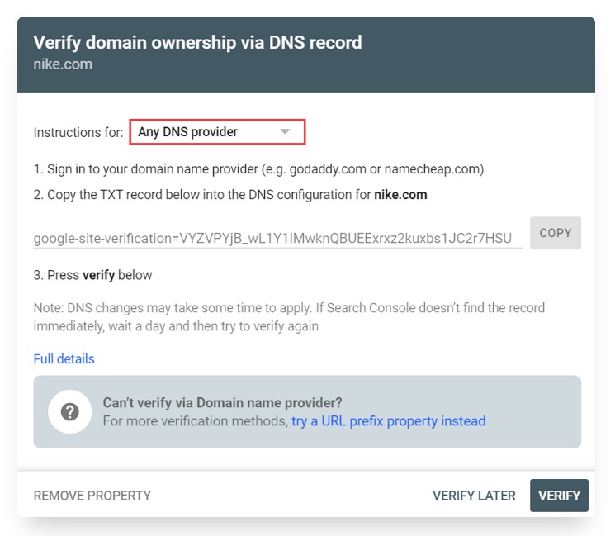Open the Full details link
615x536 pixels.
pyautogui.click(x=64, y=358)
